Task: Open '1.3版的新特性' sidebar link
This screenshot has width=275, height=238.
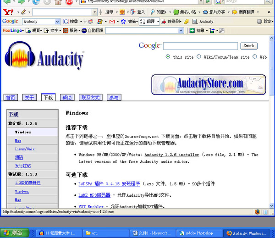Action: click(27, 183)
